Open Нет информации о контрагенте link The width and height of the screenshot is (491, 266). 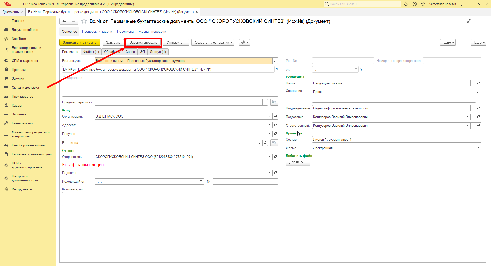[x=86, y=165]
